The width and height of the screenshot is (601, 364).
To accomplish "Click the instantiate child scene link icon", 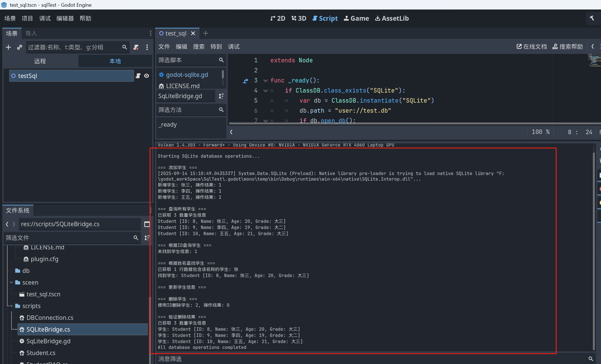I will 19,47.
